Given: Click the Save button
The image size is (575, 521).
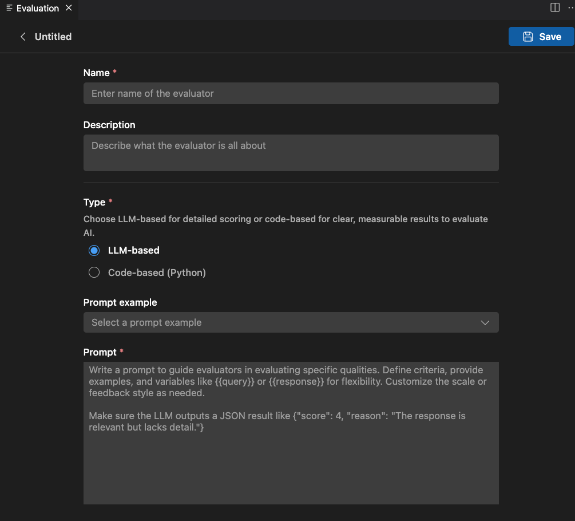Looking at the screenshot, I should click(541, 36).
